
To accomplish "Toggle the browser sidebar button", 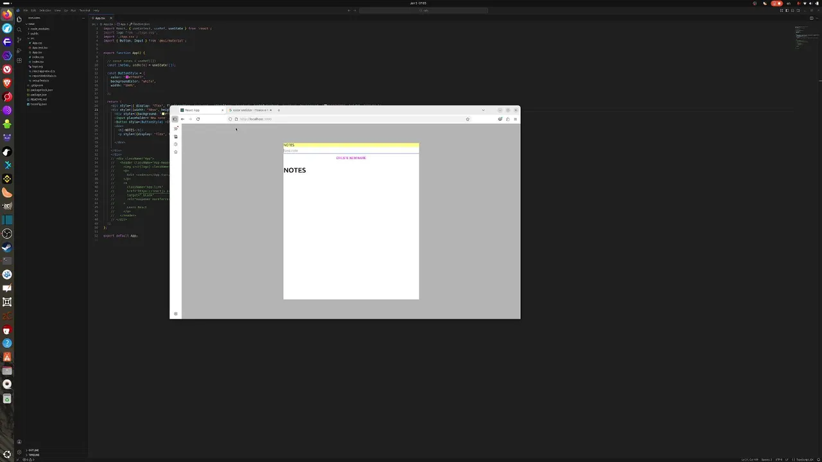I will 175,119.
